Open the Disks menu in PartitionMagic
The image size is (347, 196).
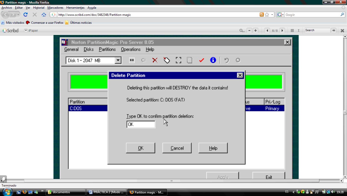(89, 50)
